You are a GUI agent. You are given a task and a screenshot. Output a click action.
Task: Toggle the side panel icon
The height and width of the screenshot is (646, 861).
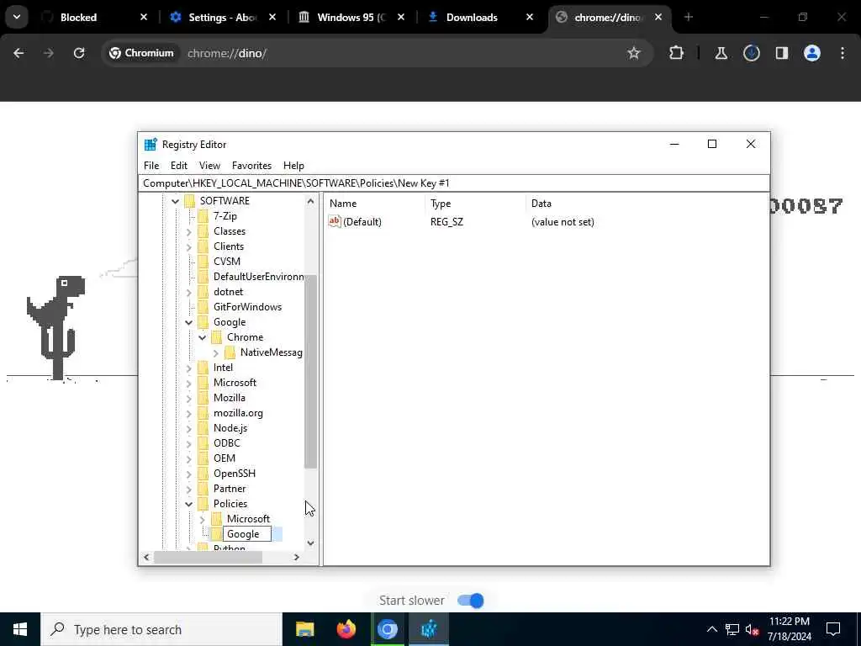[x=782, y=53]
